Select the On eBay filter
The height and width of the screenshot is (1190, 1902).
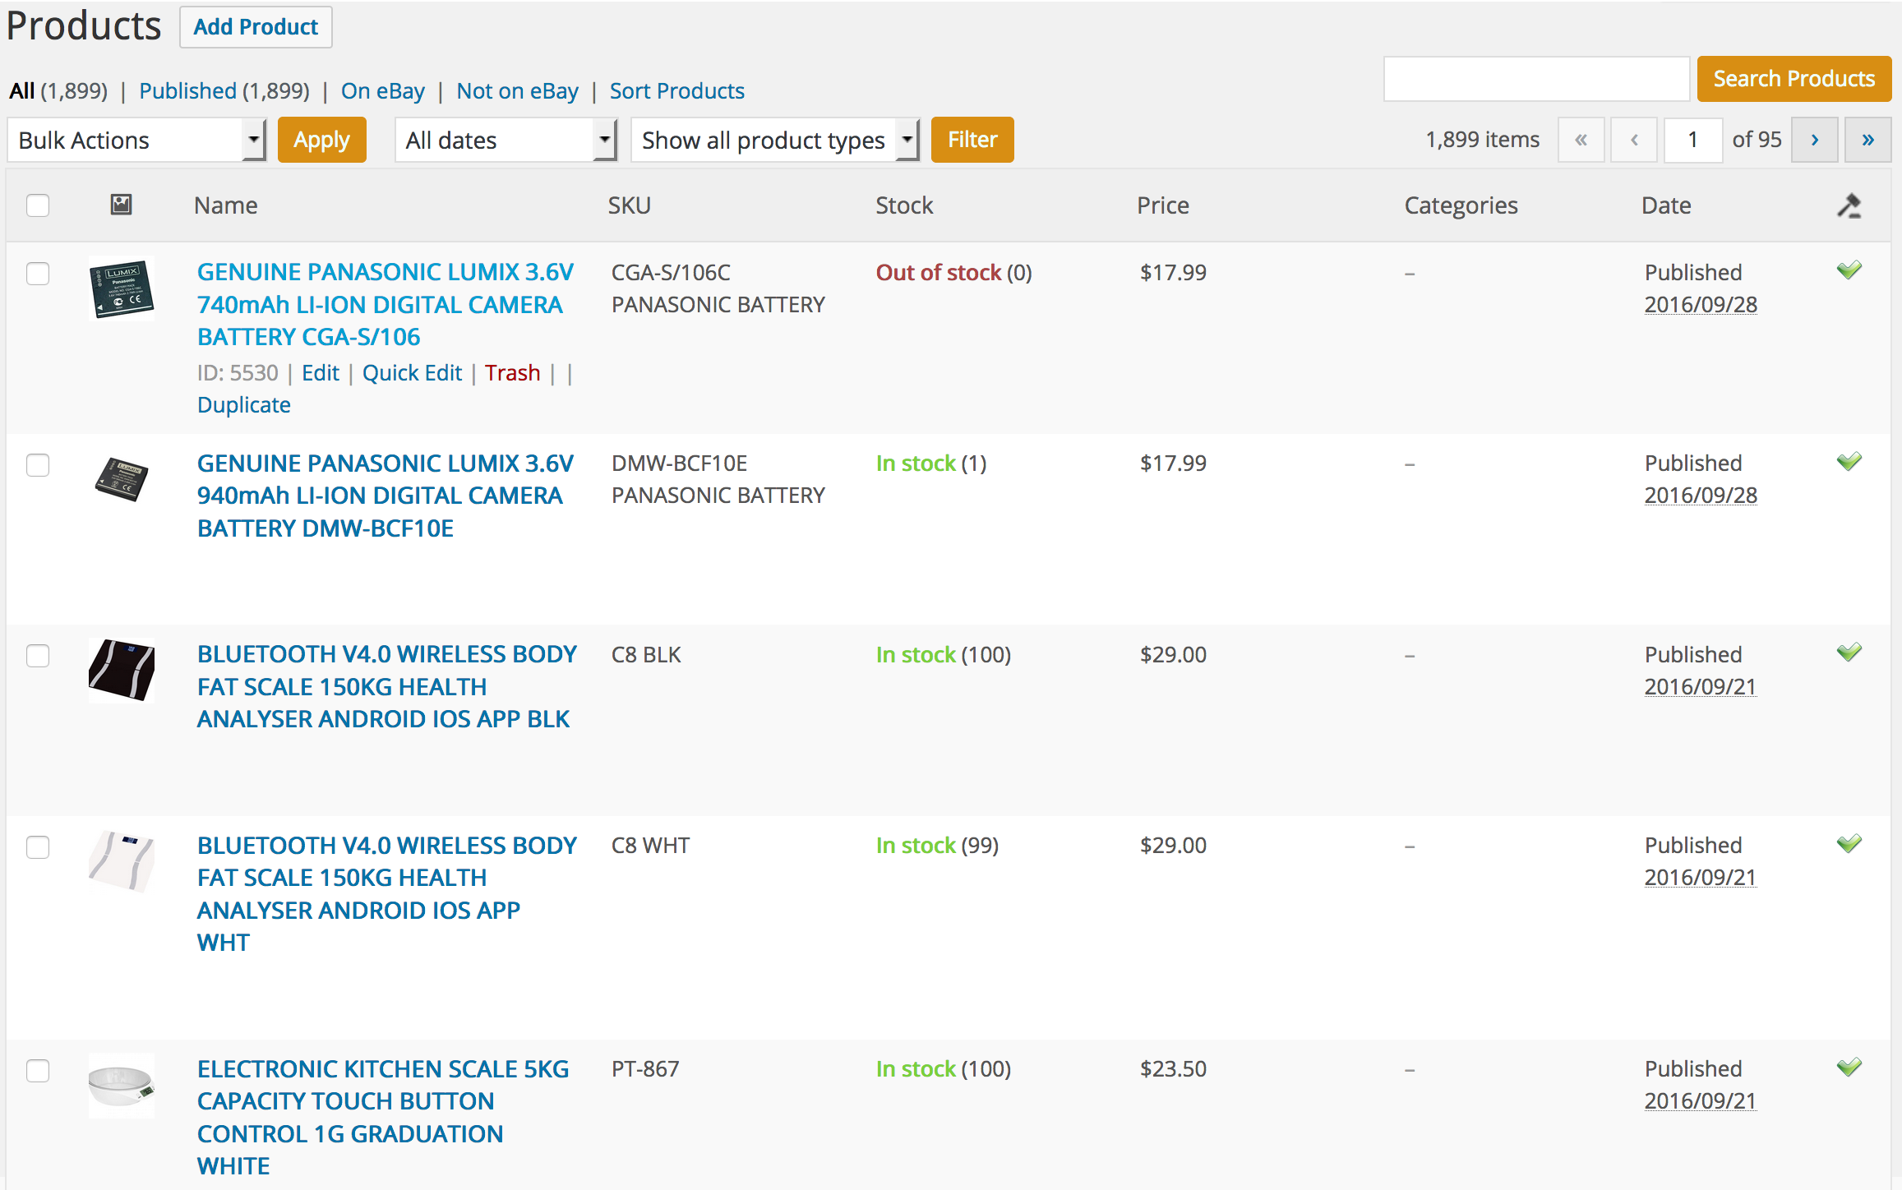(x=383, y=90)
